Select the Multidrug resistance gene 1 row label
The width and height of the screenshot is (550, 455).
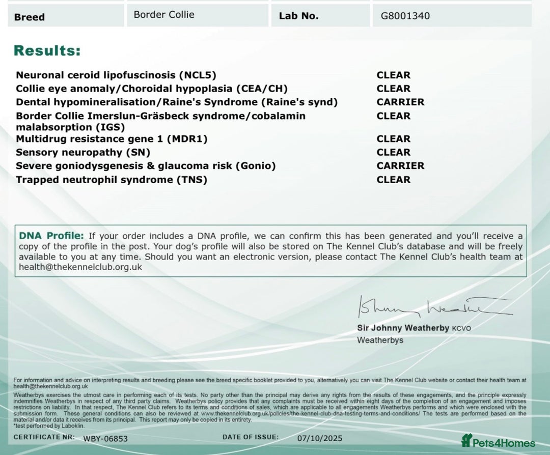112,139
